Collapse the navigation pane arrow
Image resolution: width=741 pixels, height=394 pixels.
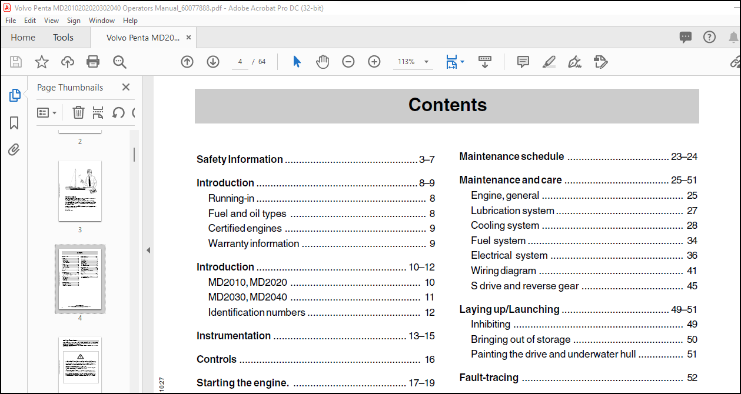148,250
